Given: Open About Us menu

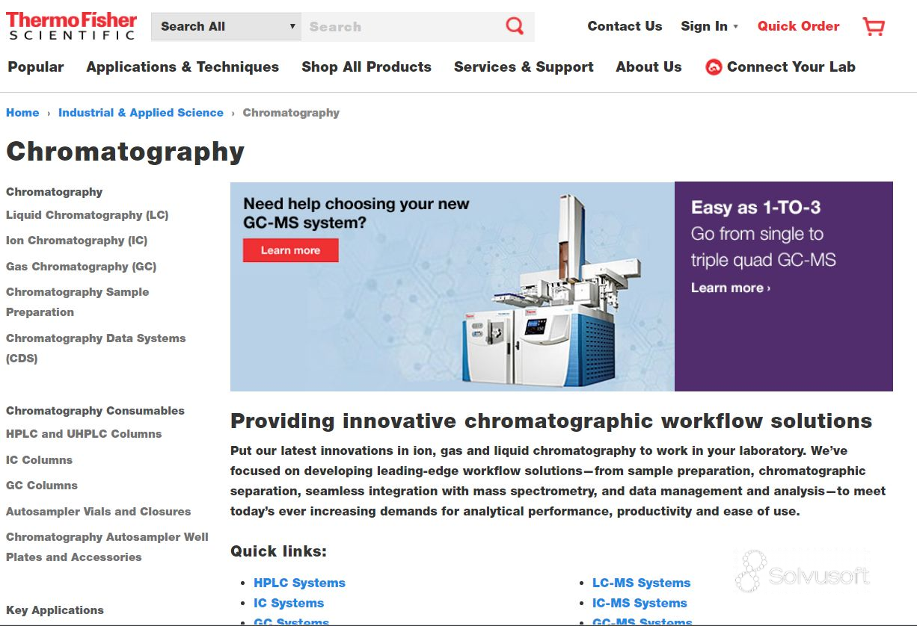Looking at the screenshot, I should coord(648,66).
